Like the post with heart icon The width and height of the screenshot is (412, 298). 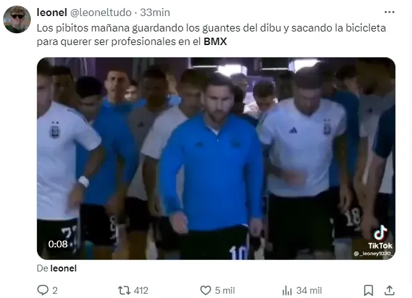205,291
